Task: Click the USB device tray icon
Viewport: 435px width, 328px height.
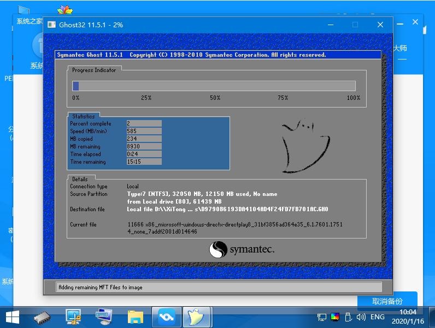Action: 348,317
